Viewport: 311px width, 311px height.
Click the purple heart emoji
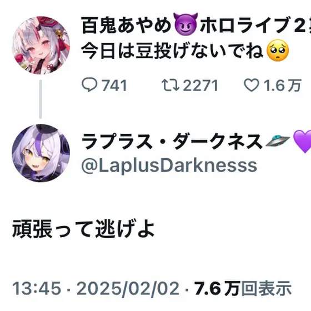click(x=302, y=142)
